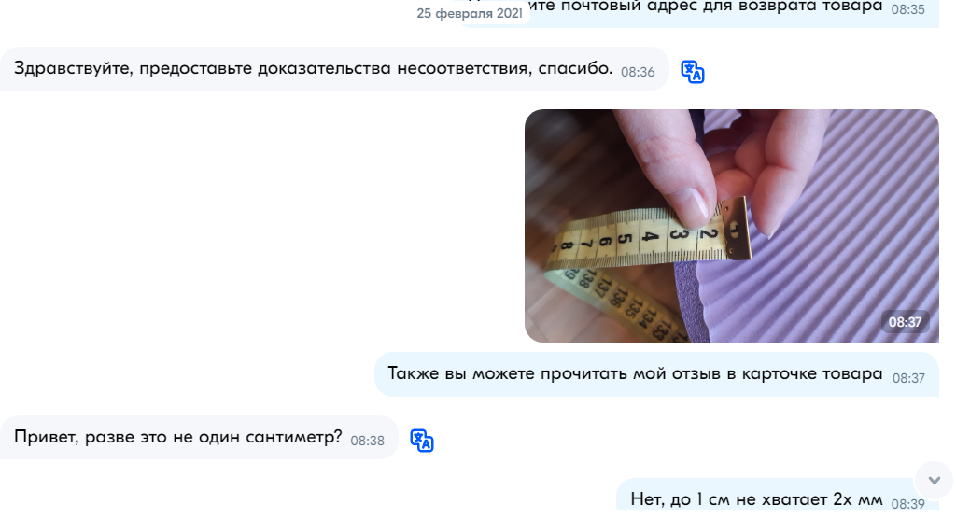Click the 08:37 time badge on the photo
Image resolution: width=956 pixels, height=519 pixels.
pos(905,322)
